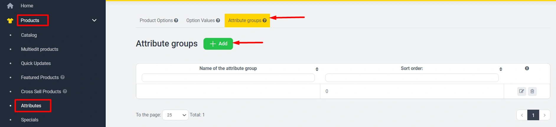556x127 pixels.
Task: Click the edit attribute group pencil icon
Action: pyautogui.click(x=522, y=91)
